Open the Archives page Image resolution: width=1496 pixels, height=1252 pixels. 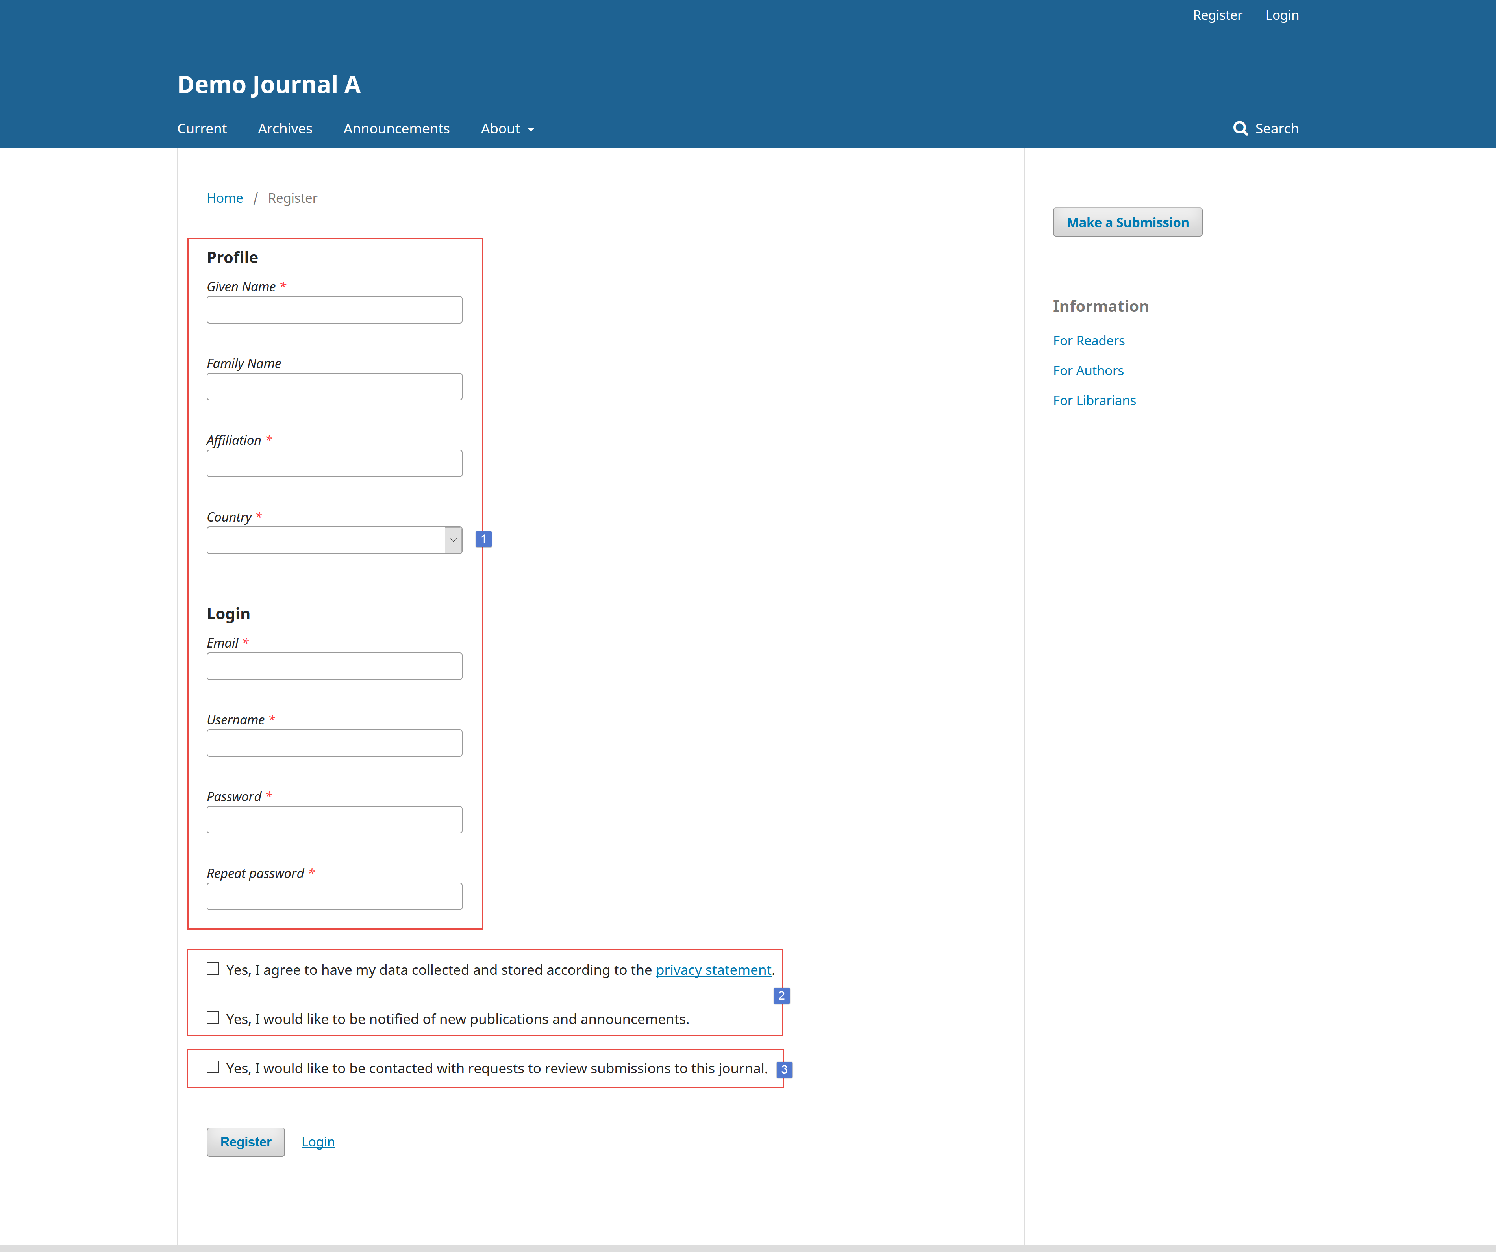click(x=285, y=128)
